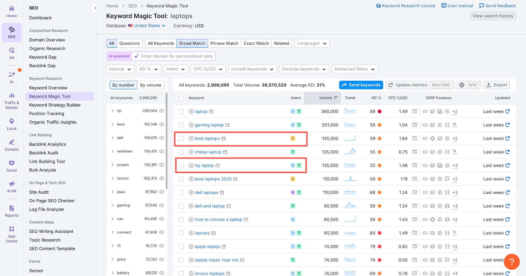The image size is (526, 276).
Task: Open the CPC (USD) filter dropdown
Action: pyautogui.click(x=208, y=69)
